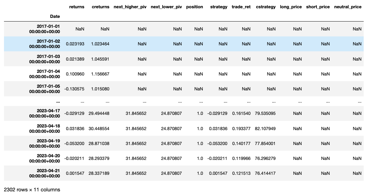Click the creturns value 1.156667
367x195 pixels.
pyautogui.click(x=100, y=74)
